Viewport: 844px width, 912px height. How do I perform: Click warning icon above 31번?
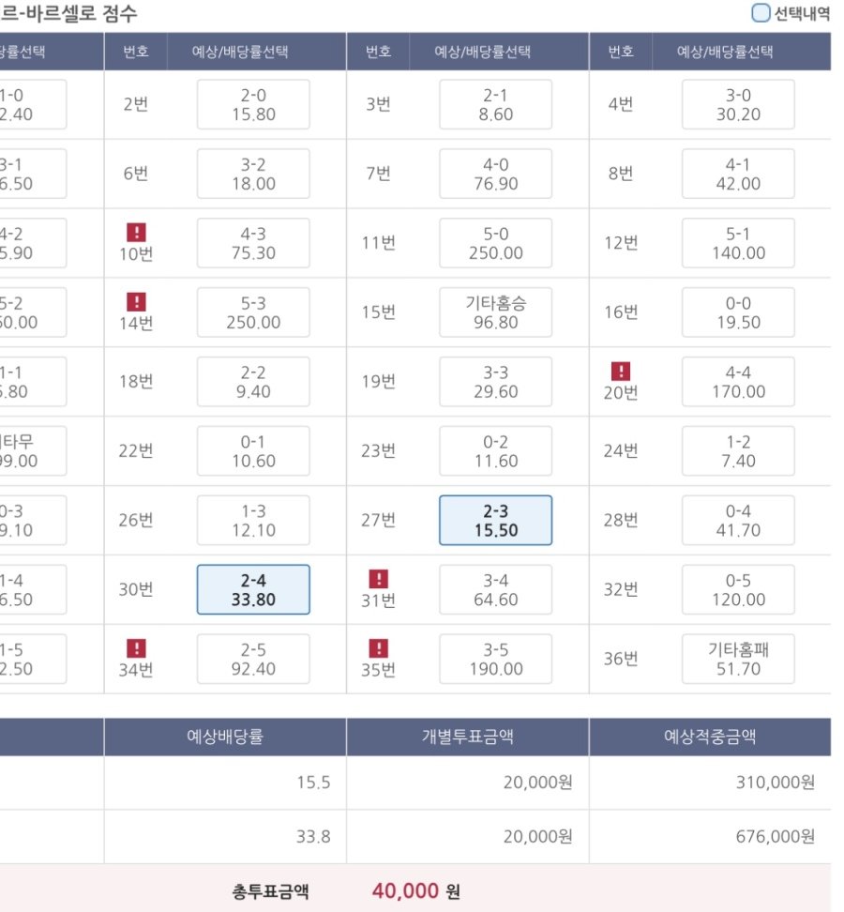pyautogui.click(x=379, y=579)
